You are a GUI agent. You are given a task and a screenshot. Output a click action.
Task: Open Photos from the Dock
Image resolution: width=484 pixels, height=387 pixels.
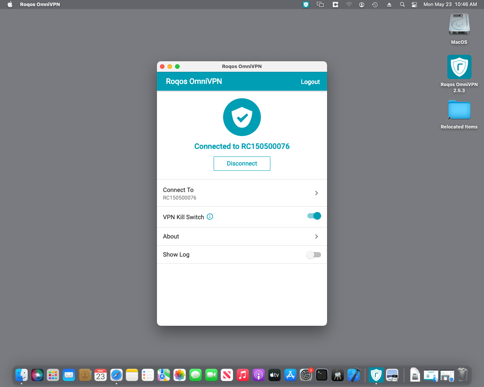[180, 375]
